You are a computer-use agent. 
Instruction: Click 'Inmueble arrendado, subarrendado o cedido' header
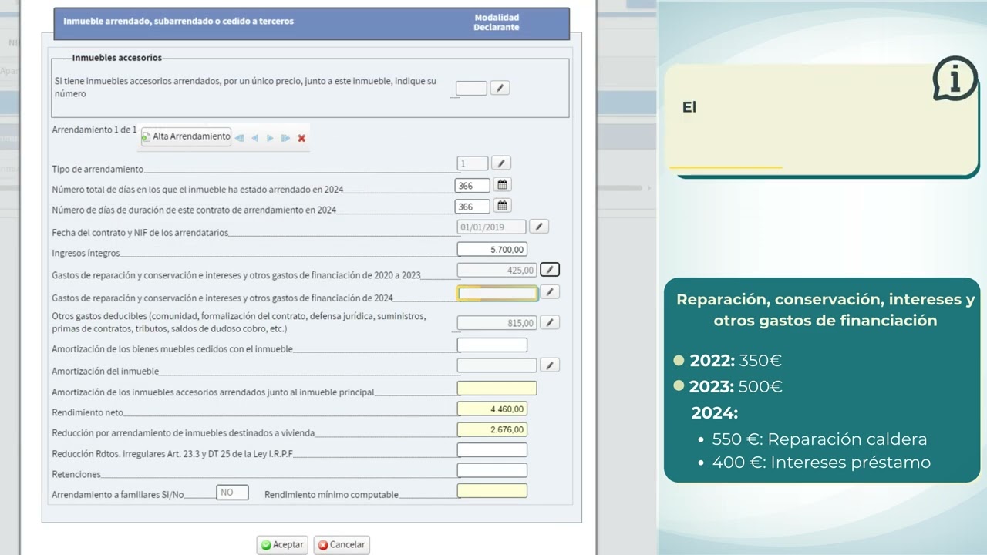pos(178,22)
